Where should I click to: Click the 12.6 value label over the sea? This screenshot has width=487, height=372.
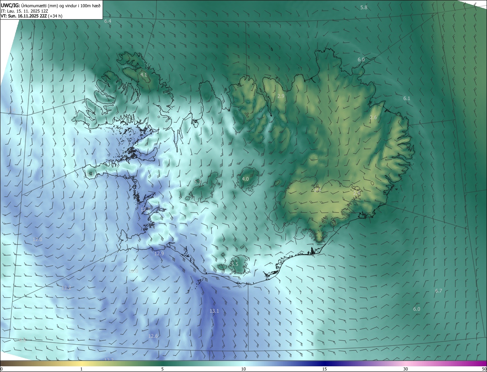coord(153,336)
